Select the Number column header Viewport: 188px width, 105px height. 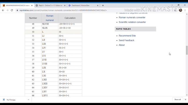pos(33,18)
